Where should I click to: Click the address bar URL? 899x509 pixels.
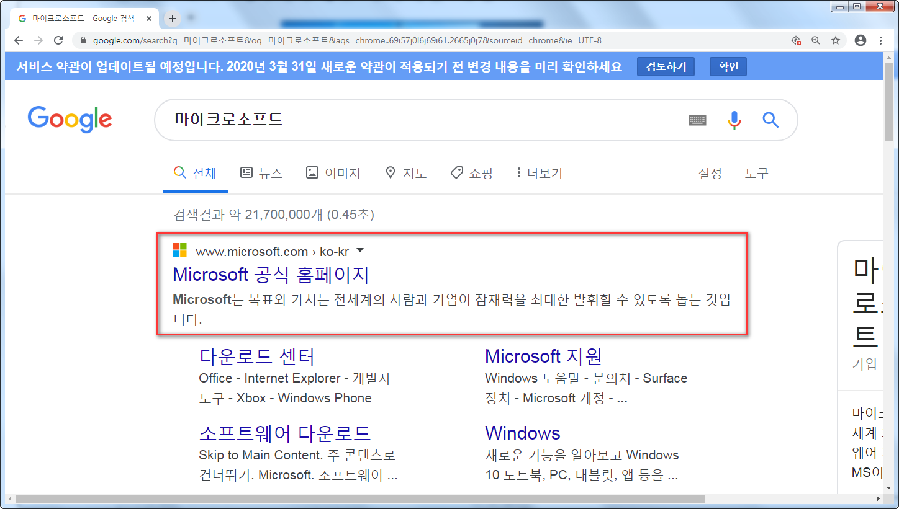(347, 40)
